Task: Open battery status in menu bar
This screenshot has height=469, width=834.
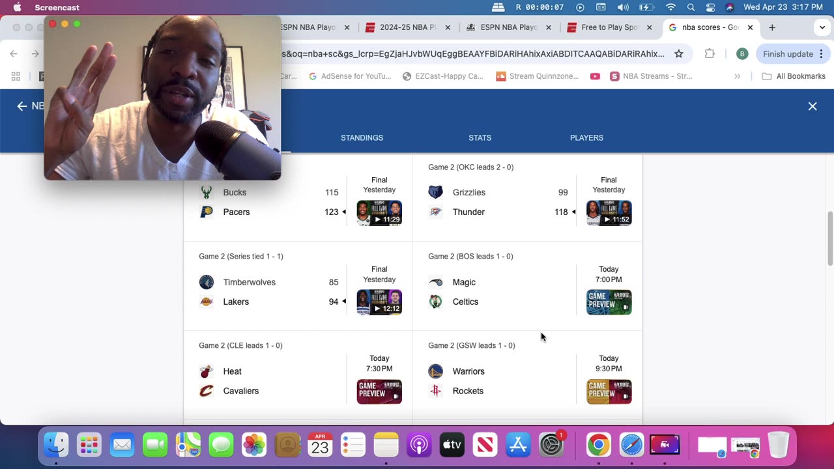Action: 646,7
